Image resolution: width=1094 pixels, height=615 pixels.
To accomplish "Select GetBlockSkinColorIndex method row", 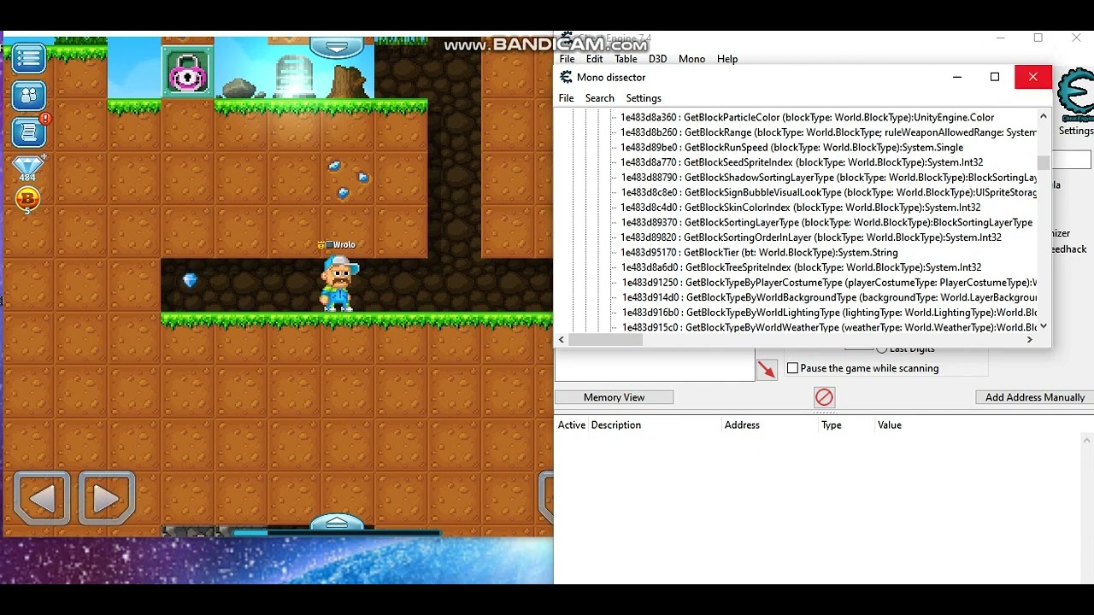I will (800, 208).
